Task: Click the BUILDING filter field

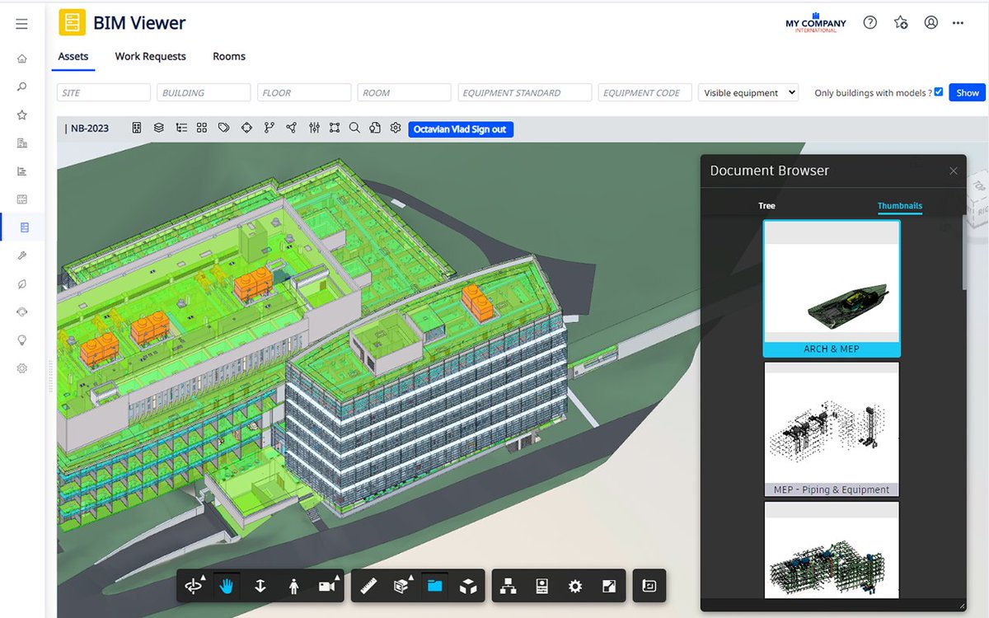Action: click(204, 93)
